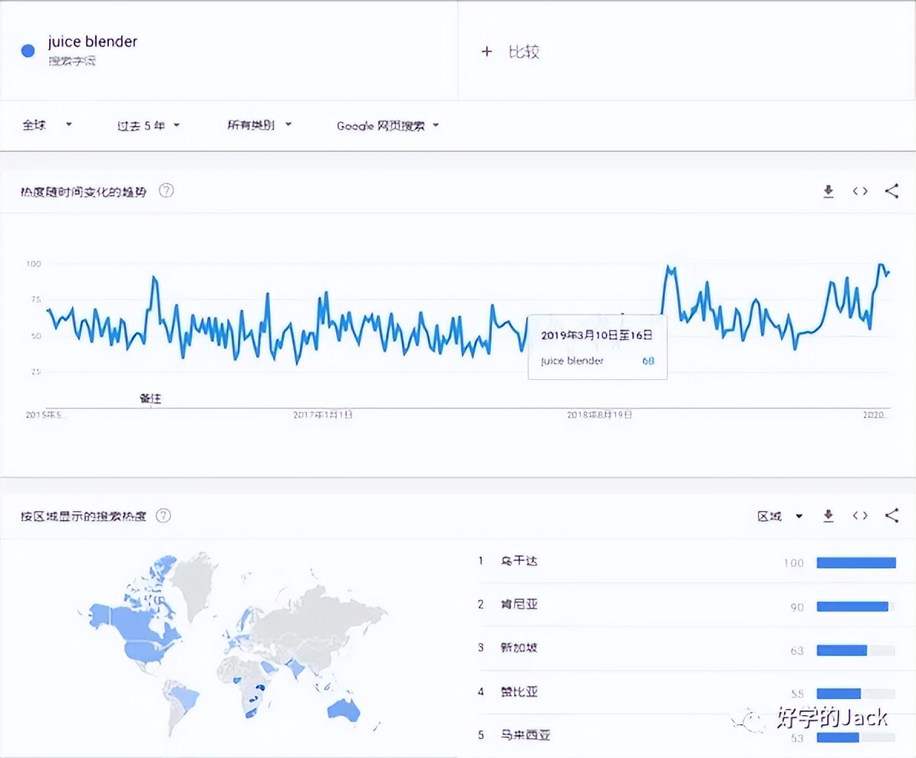
Task: Expand the Google 网页搜索 search type dropdown
Action: click(387, 126)
